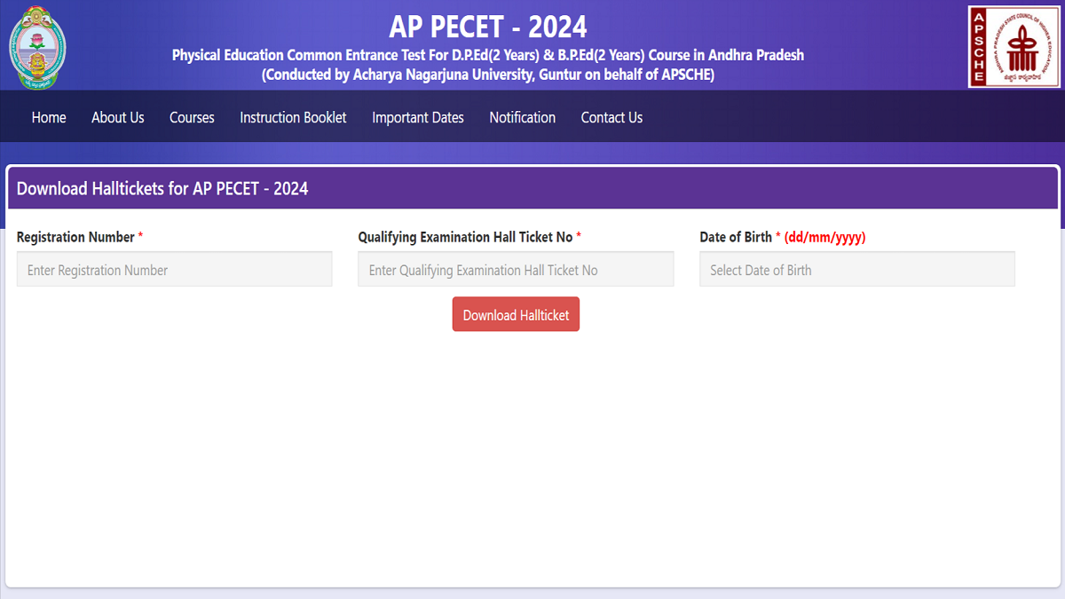Image resolution: width=1065 pixels, height=599 pixels.
Task: Click 'Physical Education Common Entrance Test' subtitle
Action: (x=488, y=55)
